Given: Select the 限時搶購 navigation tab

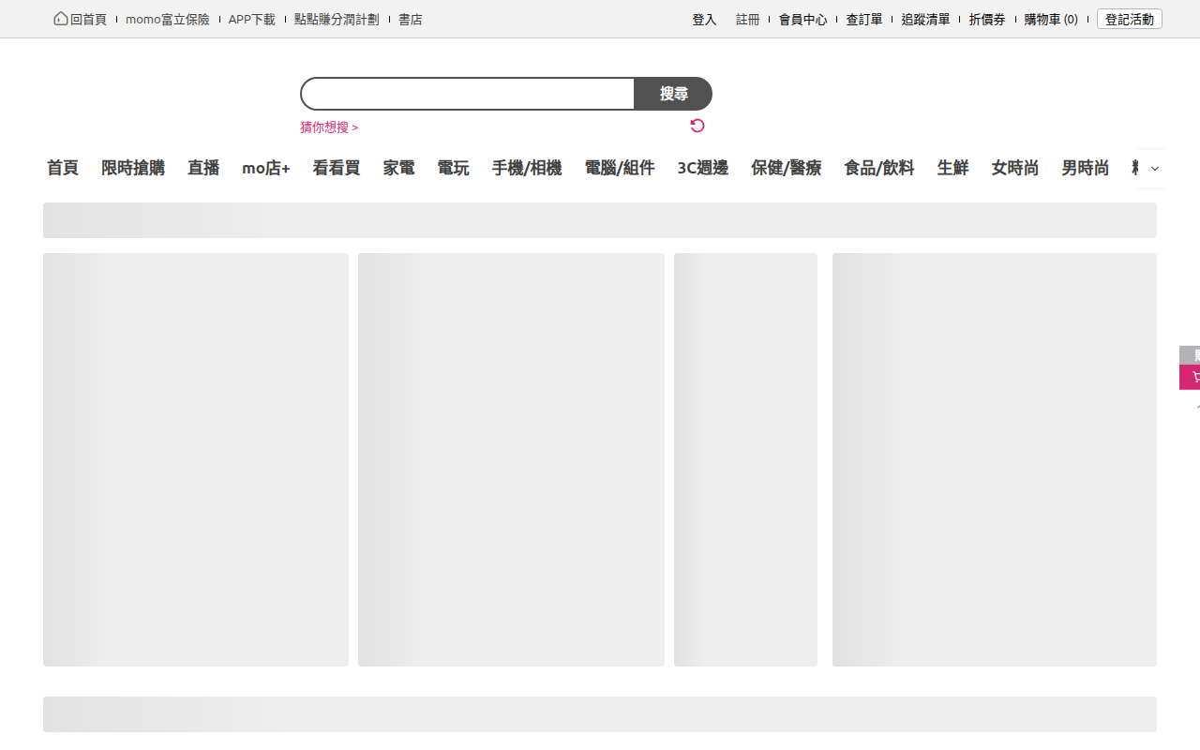Looking at the screenshot, I should 133,168.
